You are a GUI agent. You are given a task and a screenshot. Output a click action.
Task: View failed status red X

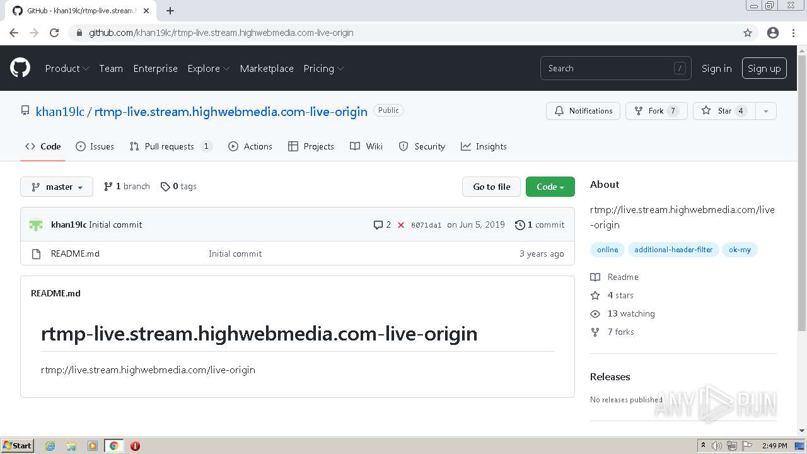tap(401, 225)
